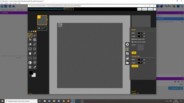The width and height of the screenshot is (184, 103).
Task: Open the Window menu
Action: (15, 3)
